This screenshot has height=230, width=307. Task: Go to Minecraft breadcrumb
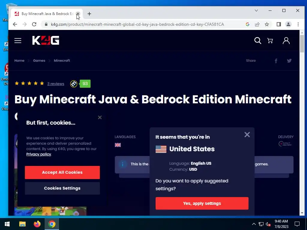[x=62, y=60]
